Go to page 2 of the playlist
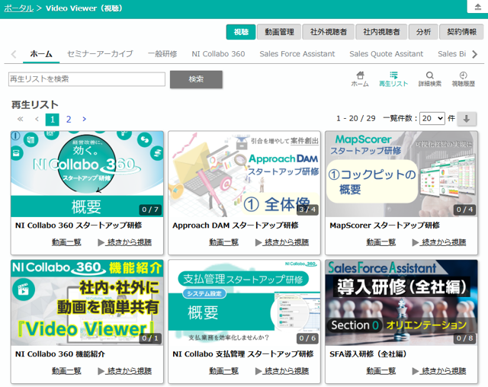Viewport: 488px width, 387px height. click(x=69, y=119)
